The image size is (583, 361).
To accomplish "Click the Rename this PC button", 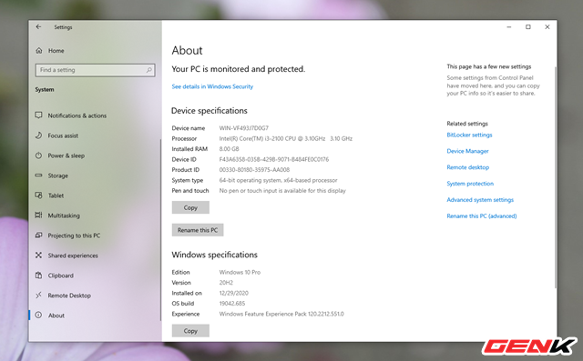I will point(198,230).
